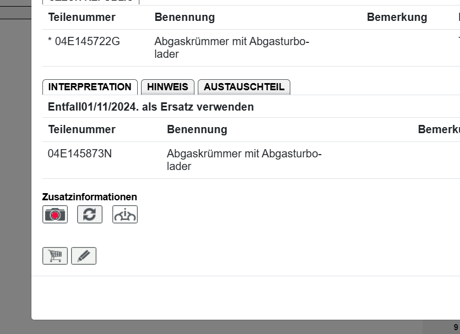This screenshot has width=460, height=334.
Task: Open the HINWEIS tab
Action: pyautogui.click(x=167, y=87)
